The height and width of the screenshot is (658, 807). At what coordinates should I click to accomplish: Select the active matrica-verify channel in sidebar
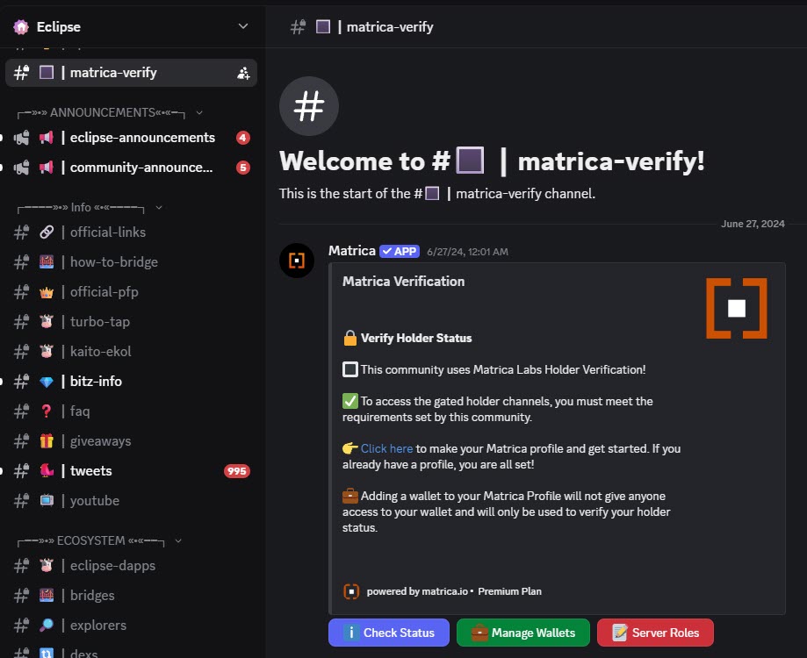coord(131,73)
